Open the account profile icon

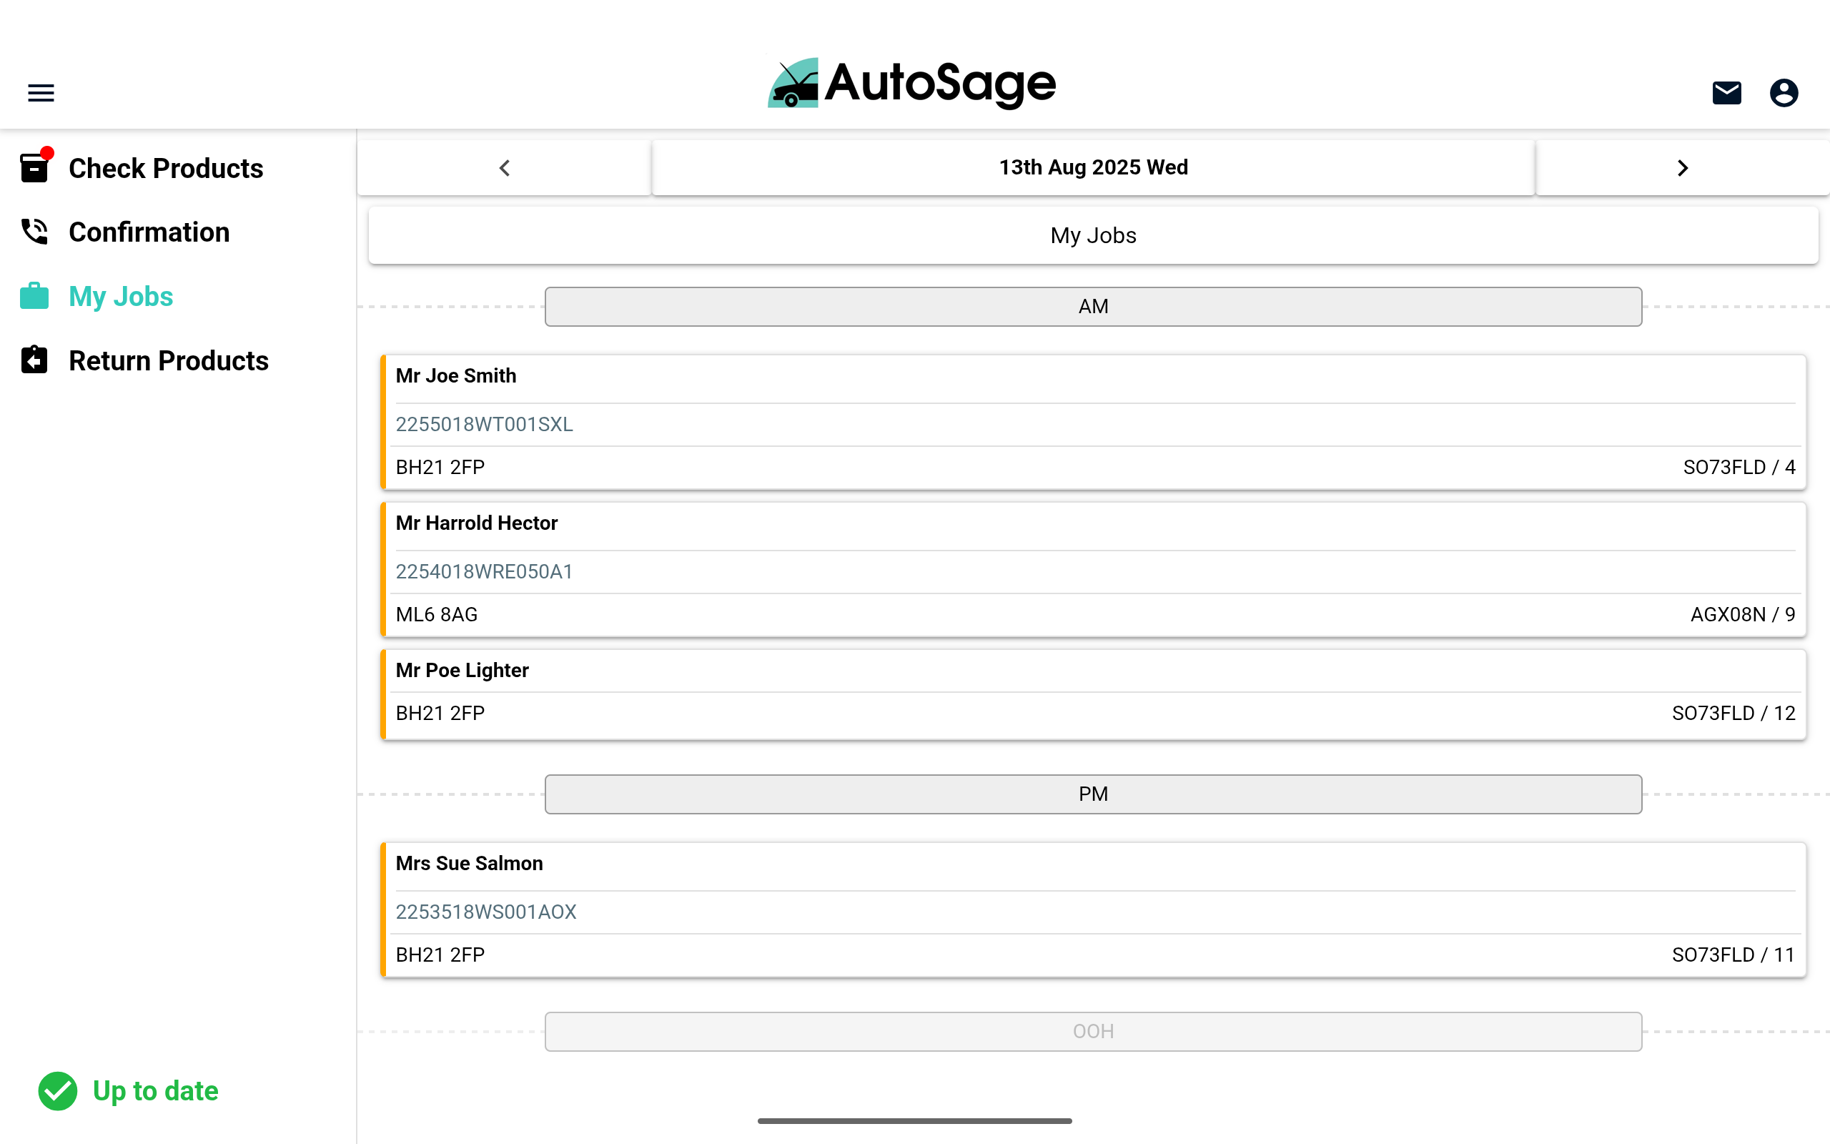[x=1783, y=92]
